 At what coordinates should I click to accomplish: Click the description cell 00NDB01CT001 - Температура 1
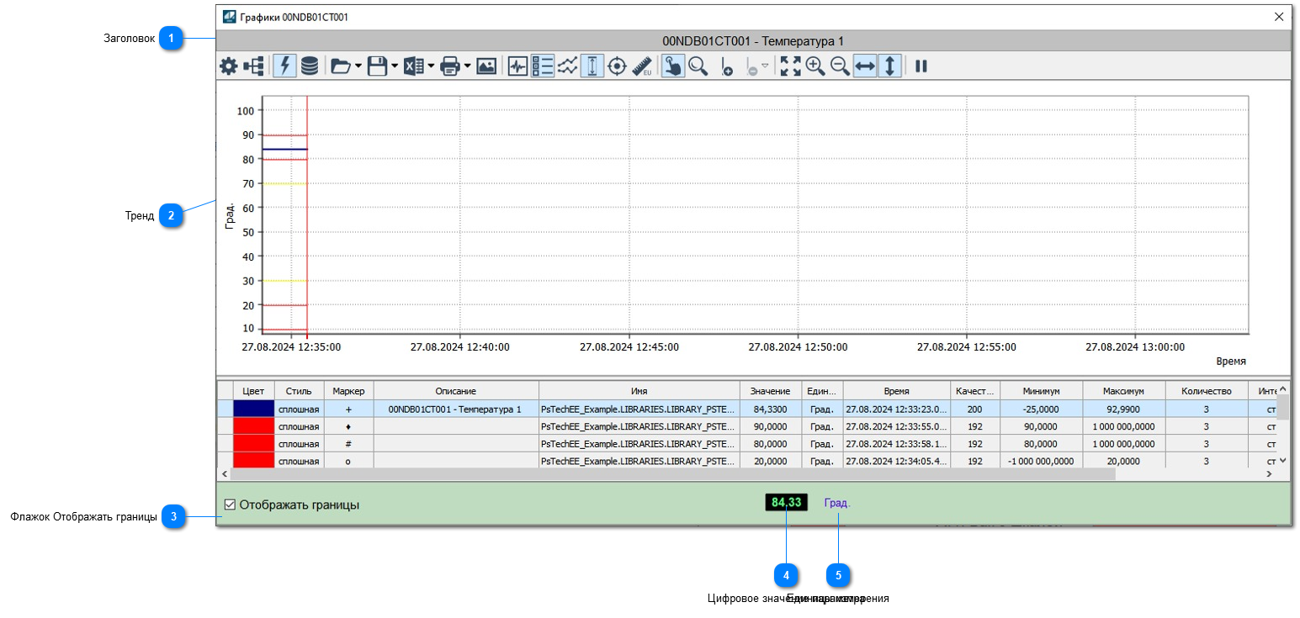[456, 409]
